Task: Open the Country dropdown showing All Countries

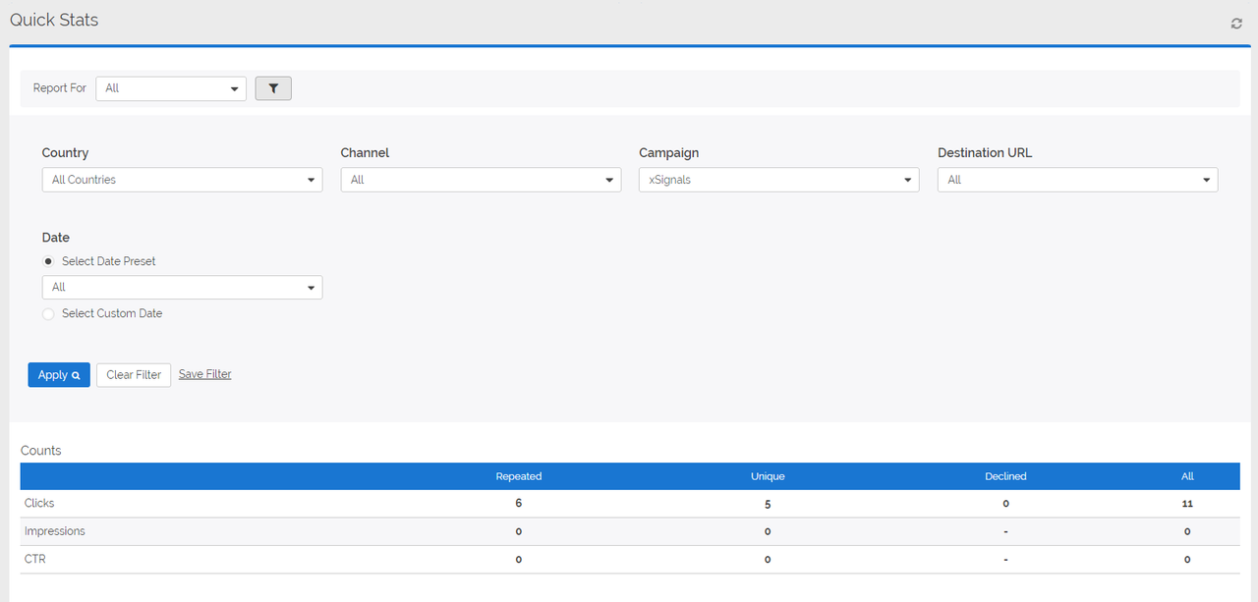Action: (183, 180)
